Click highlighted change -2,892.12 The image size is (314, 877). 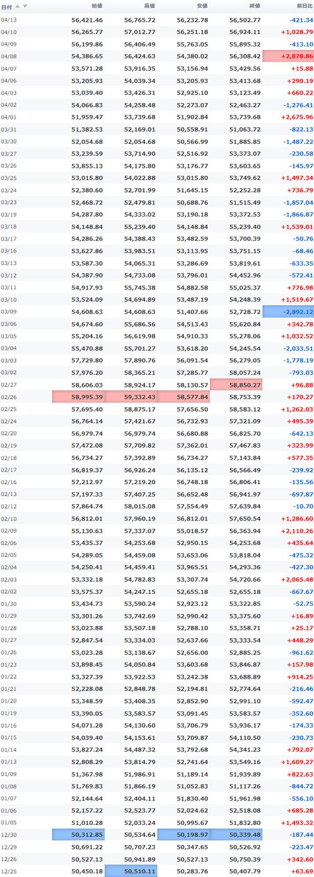click(288, 311)
